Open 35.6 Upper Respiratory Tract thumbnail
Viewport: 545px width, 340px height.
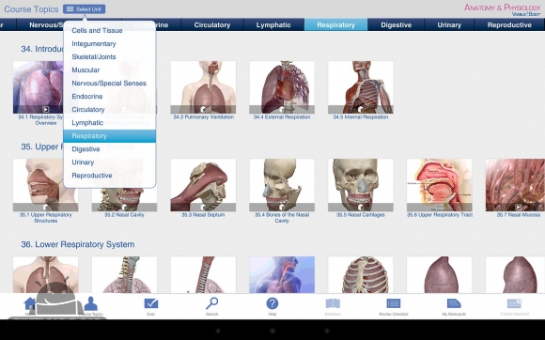(440, 185)
